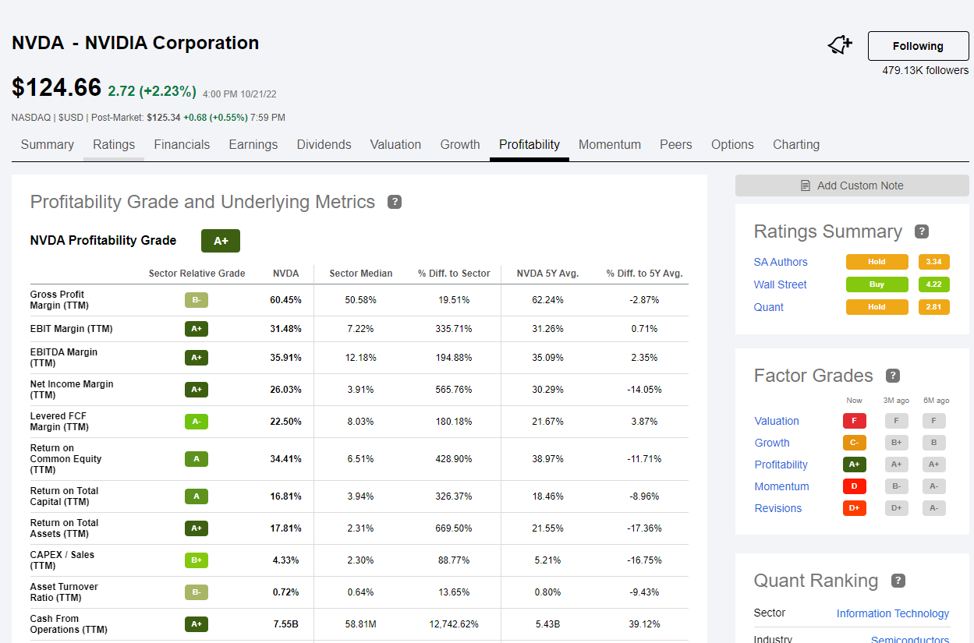Open the Information Technology sector link
This screenshot has width=974, height=643.
893,613
